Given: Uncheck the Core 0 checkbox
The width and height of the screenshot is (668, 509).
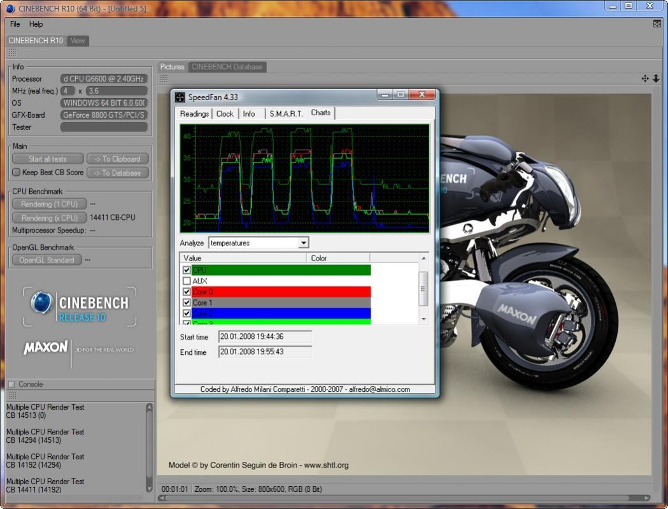Looking at the screenshot, I should coord(187,292).
